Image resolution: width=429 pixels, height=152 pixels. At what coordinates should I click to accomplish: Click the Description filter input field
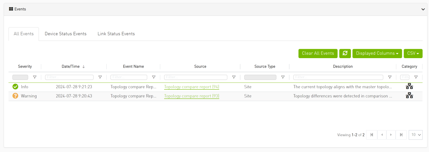pyautogui.click(x=338, y=77)
